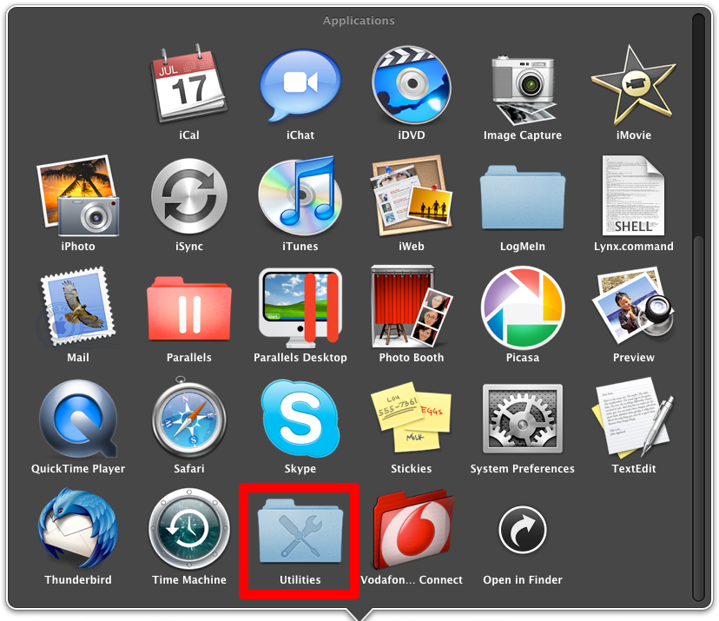Launch QuickTime Player

coord(78,419)
